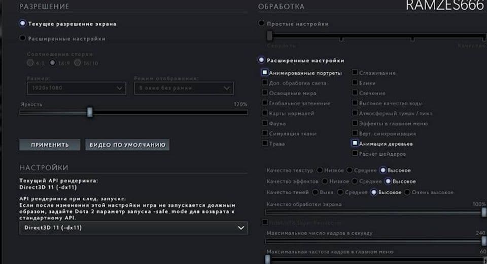Check the Верт. синхронизация option
487x264 pixels.
[355, 134]
